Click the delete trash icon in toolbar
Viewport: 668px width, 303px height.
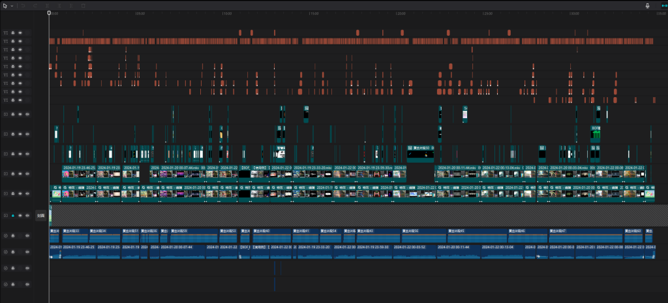82,6
